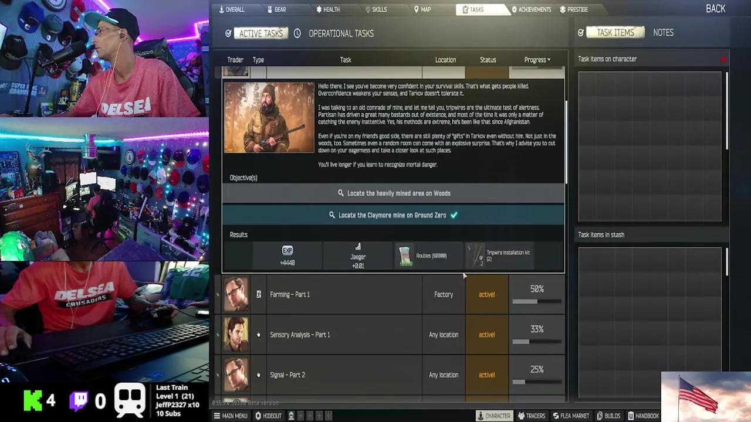Expand the Sensory Analysis - Part 1 row arrow

pyautogui.click(x=218, y=335)
